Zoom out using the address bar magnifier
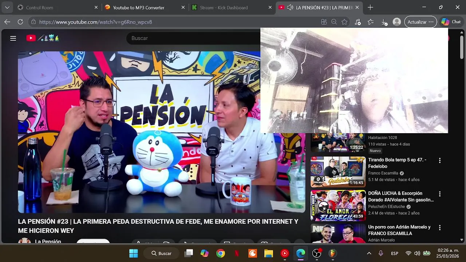This screenshot has width=466, height=262. pyautogui.click(x=334, y=22)
